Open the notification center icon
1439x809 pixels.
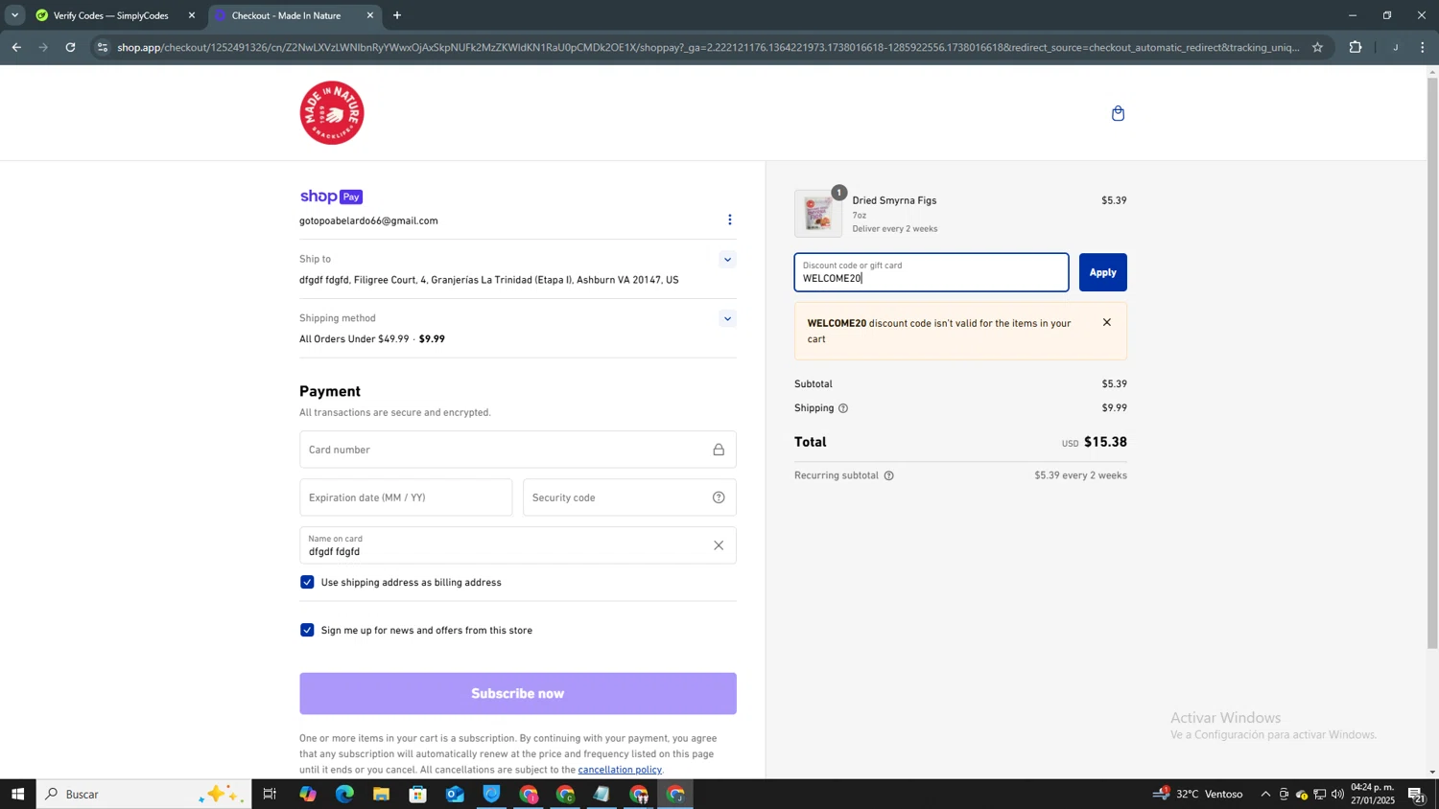pos(1417,795)
